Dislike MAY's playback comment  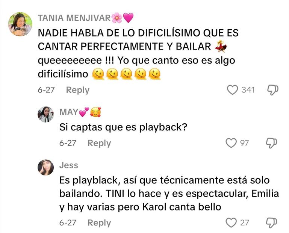coord(271,143)
